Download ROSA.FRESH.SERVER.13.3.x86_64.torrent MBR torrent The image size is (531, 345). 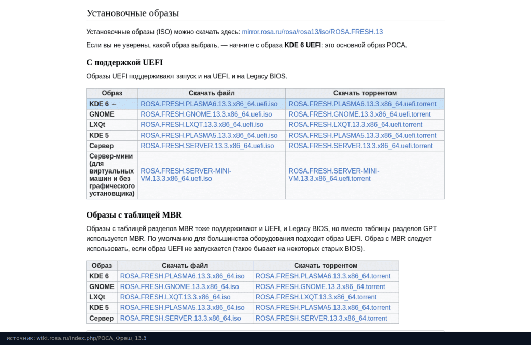(x=321, y=318)
